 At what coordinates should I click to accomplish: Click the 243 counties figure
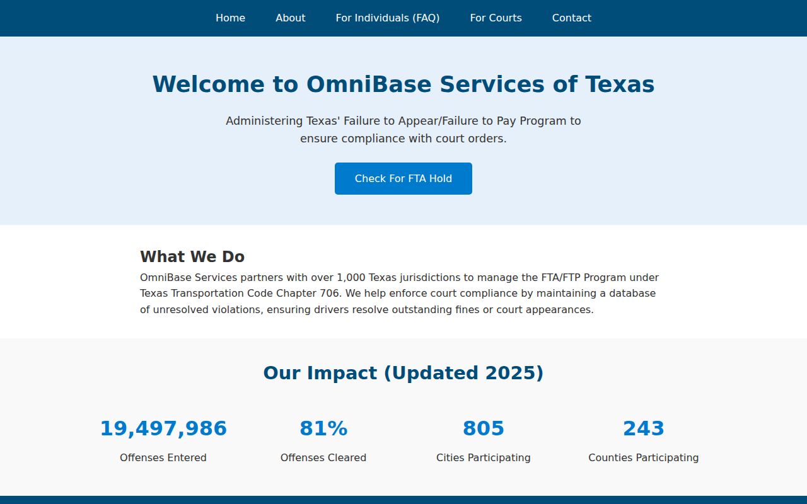point(644,428)
